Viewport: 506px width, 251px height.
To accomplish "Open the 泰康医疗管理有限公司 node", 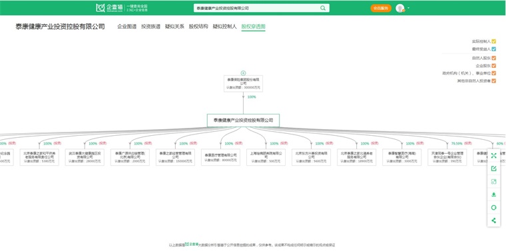I will 221,157.
